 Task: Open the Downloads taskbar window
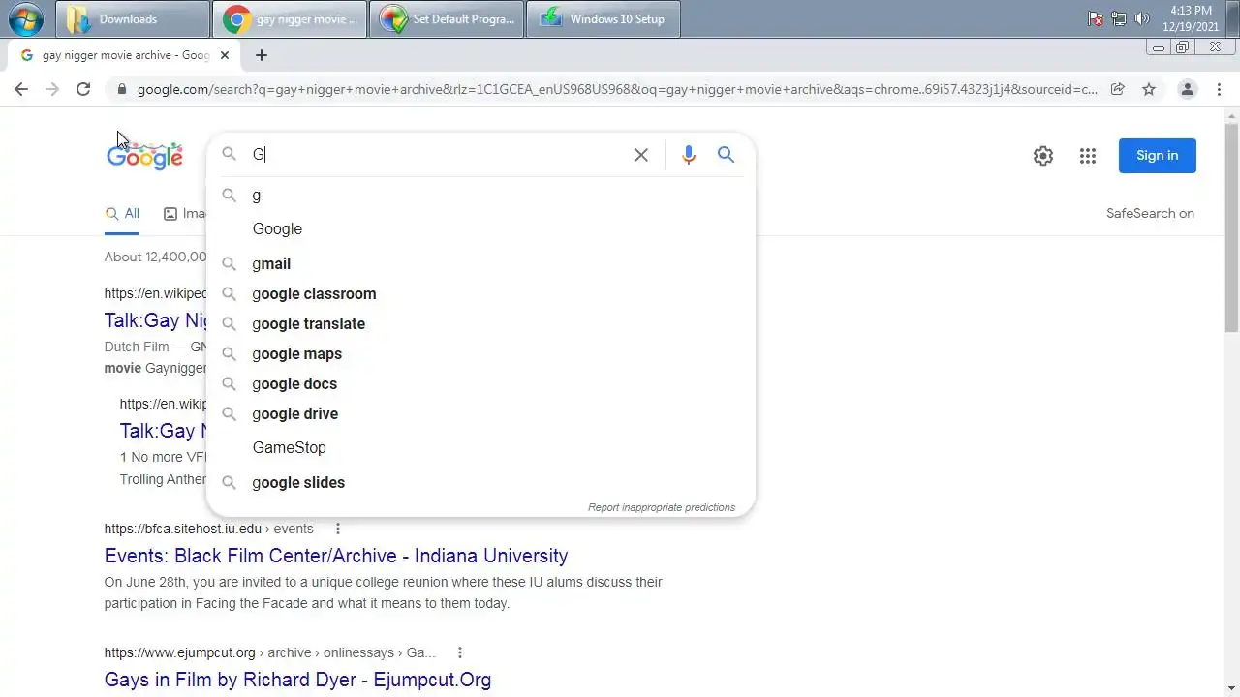[133, 19]
